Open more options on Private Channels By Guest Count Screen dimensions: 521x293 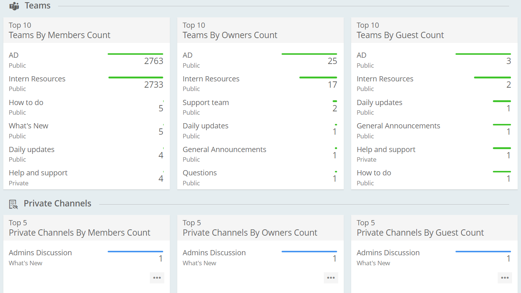(x=505, y=277)
